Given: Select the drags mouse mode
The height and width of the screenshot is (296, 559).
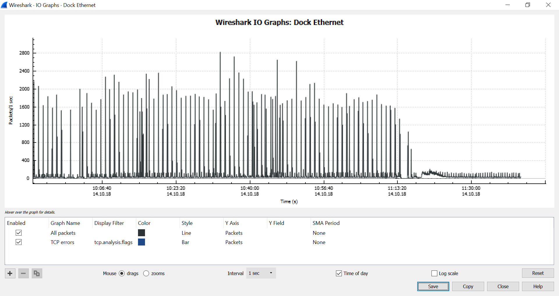Looking at the screenshot, I should coord(122,273).
